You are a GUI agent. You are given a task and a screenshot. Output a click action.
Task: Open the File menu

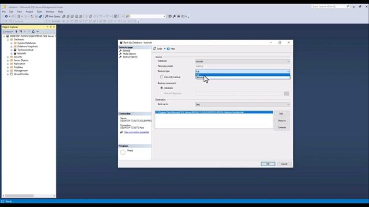[4, 11]
